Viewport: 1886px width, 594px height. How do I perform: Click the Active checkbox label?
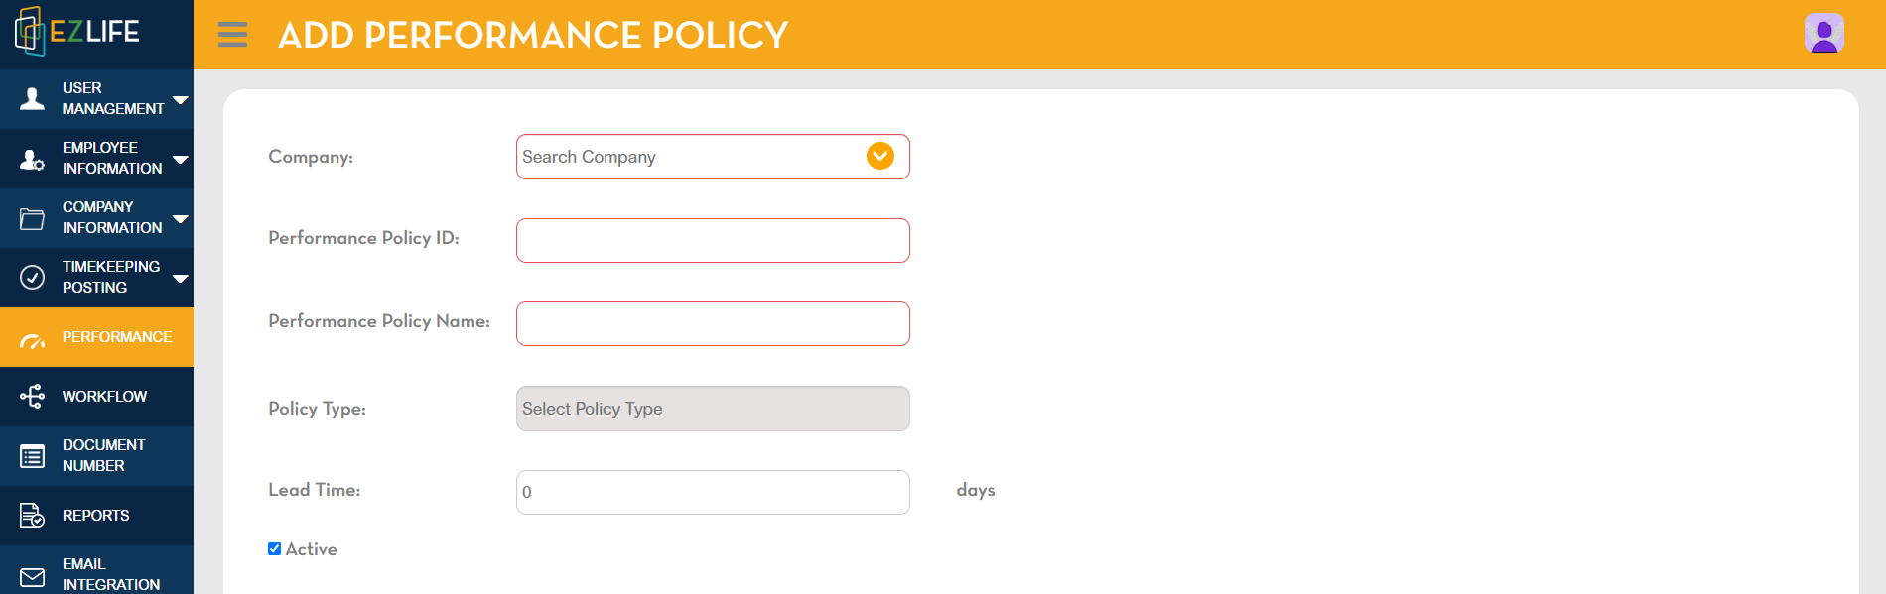point(312,549)
